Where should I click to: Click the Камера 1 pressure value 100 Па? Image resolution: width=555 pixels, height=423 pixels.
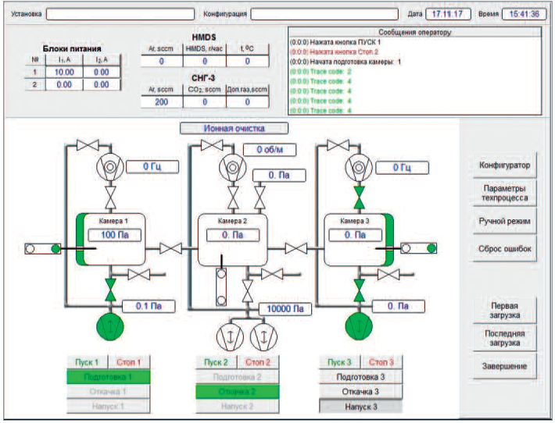pos(115,235)
